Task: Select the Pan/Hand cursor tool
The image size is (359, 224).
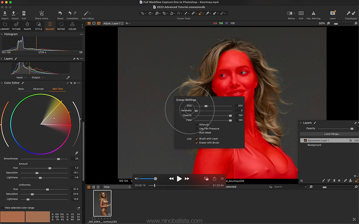Action: coord(150,13)
